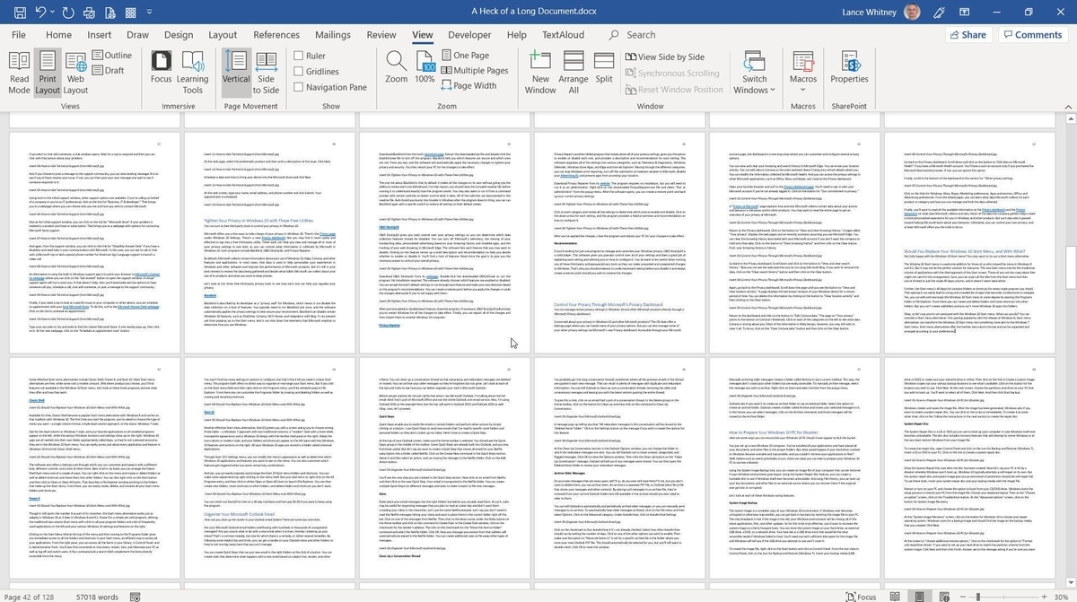The width and height of the screenshot is (1077, 602).
Task: Select the Print Layout view icon
Action: tap(47, 73)
